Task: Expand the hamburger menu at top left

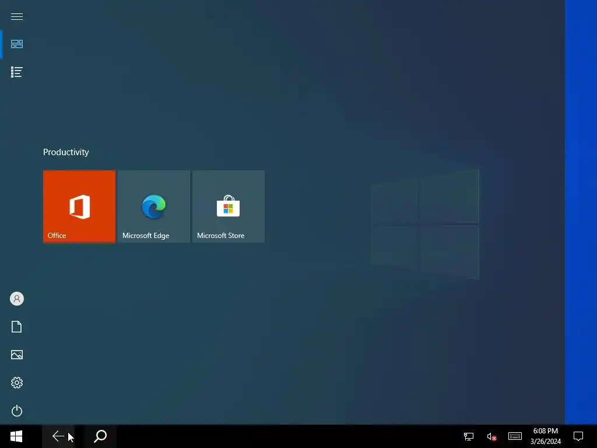Action: [17, 16]
